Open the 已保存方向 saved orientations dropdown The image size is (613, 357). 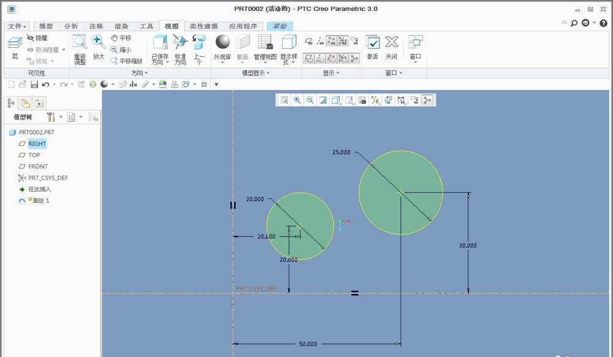point(160,59)
